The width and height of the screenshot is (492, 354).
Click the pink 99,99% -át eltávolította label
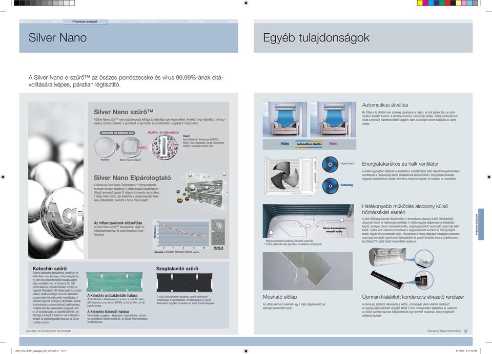163,132
